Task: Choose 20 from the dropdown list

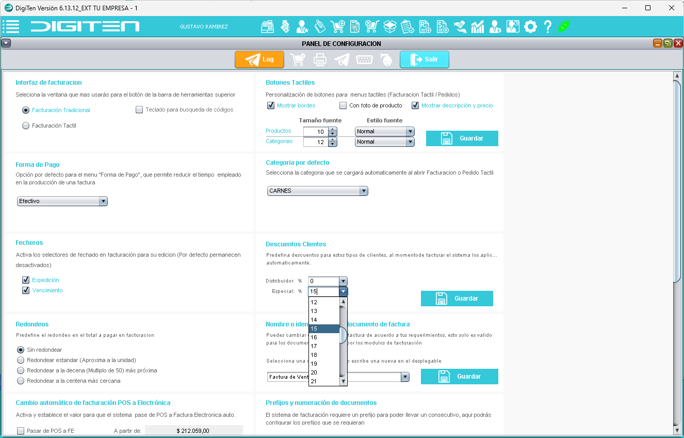Action: (324, 372)
